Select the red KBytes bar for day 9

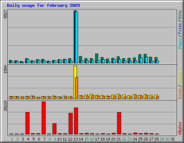point(54,129)
